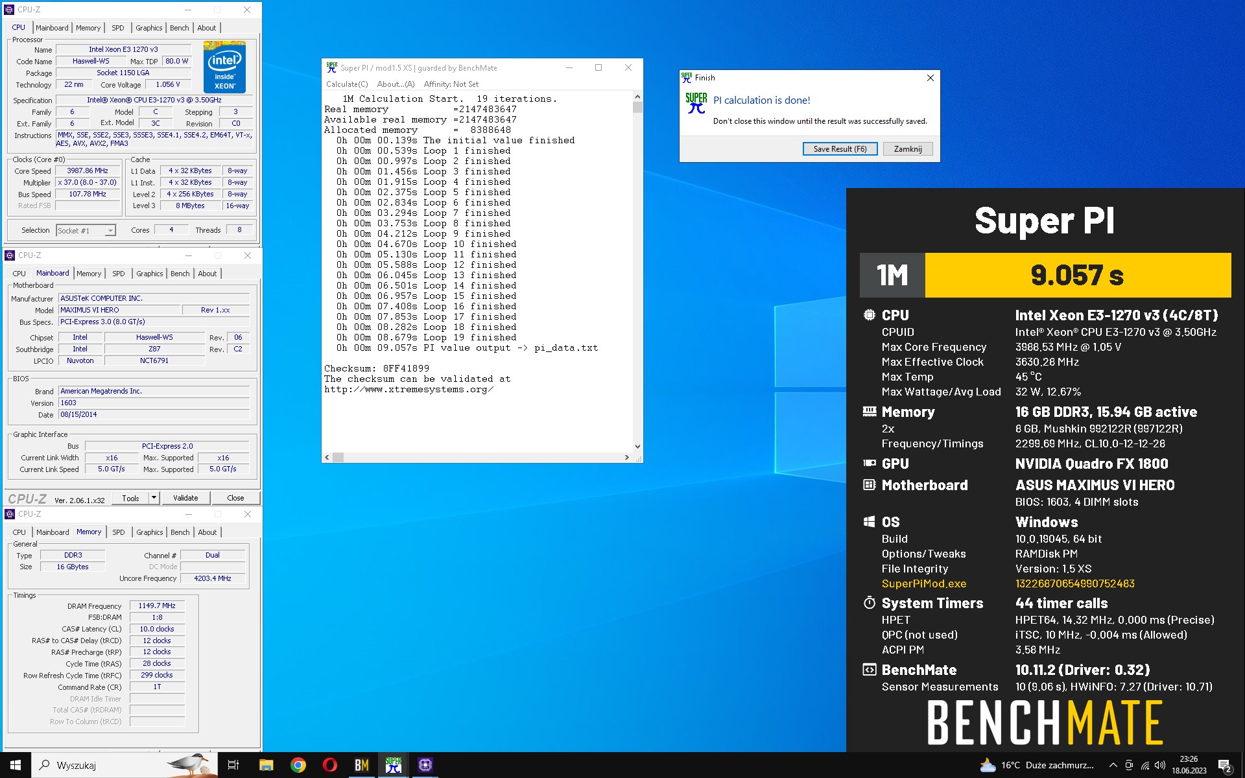
Task: Click Save Result (F6) button
Action: [840, 149]
